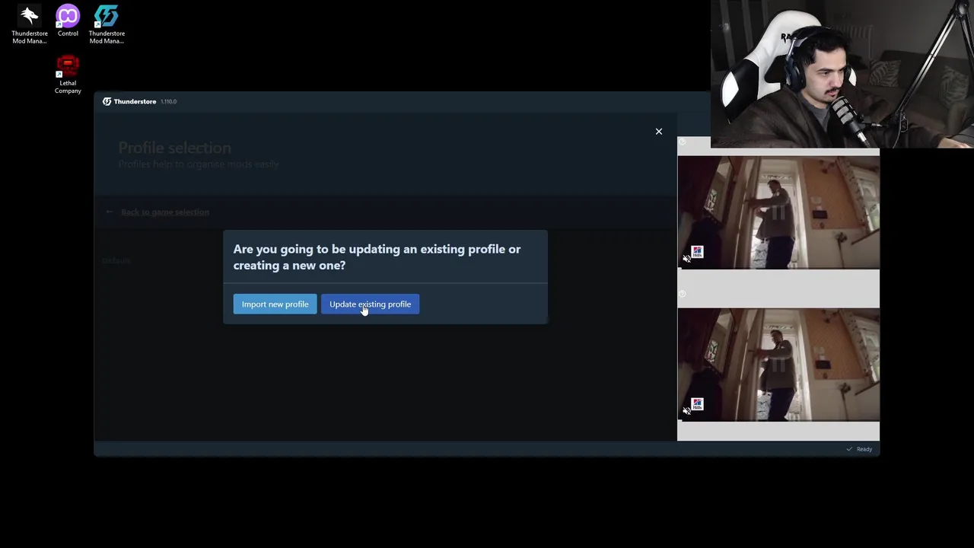Click the Thunderstore logo in title bar
Screen dimensions: 974x548
coord(107,101)
